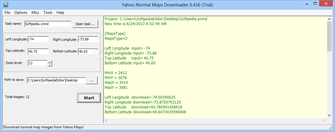
Task: Click Start to begin downloading
Action: tap(89, 98)
